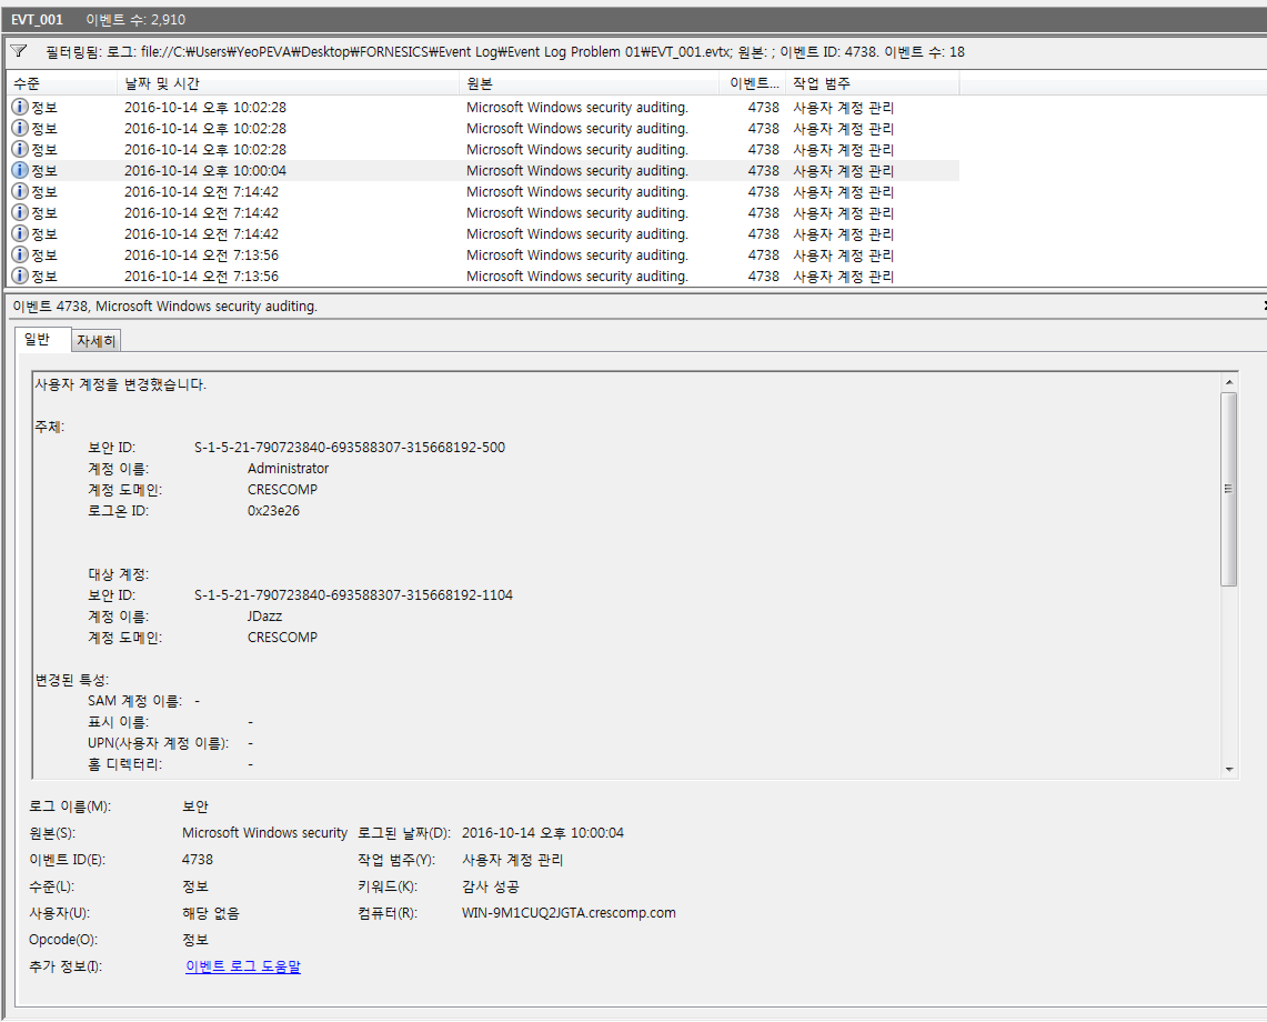Select second 2016-10-14 오후 10:02:28 event row
Viewport: 1267px width, 1022px height.
[205, 128]
